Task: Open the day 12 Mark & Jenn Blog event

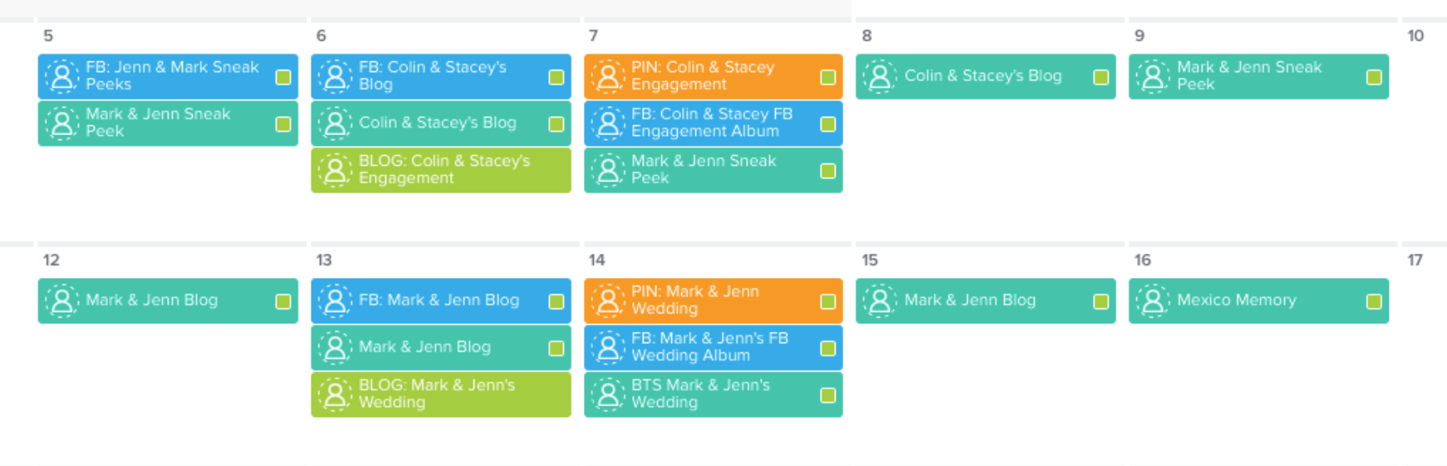Action: [168, 301]
